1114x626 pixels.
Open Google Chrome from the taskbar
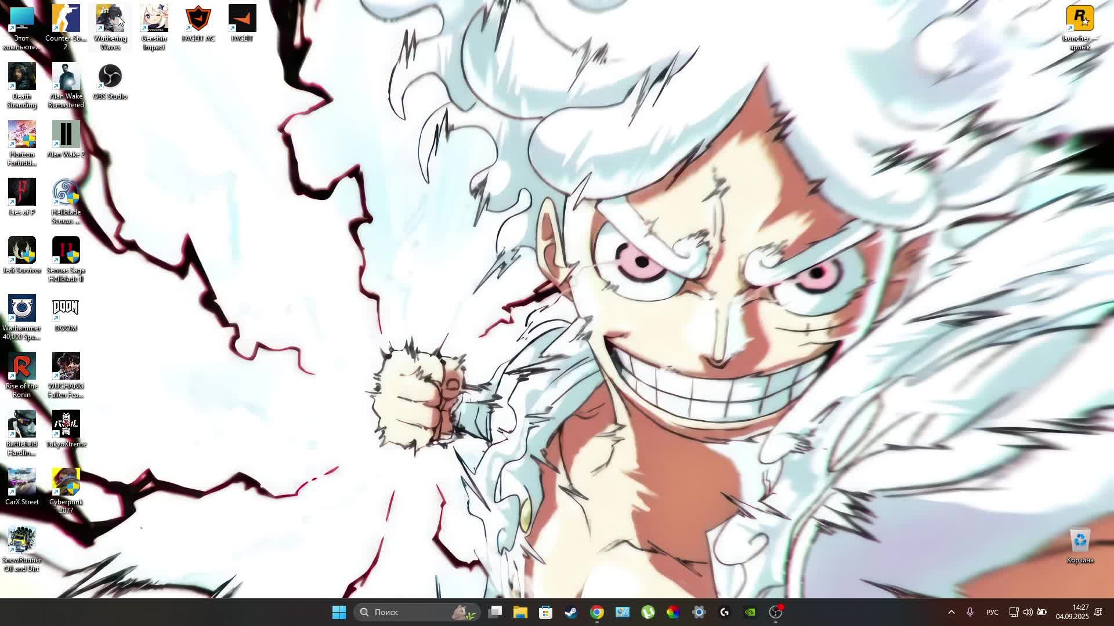596,612
